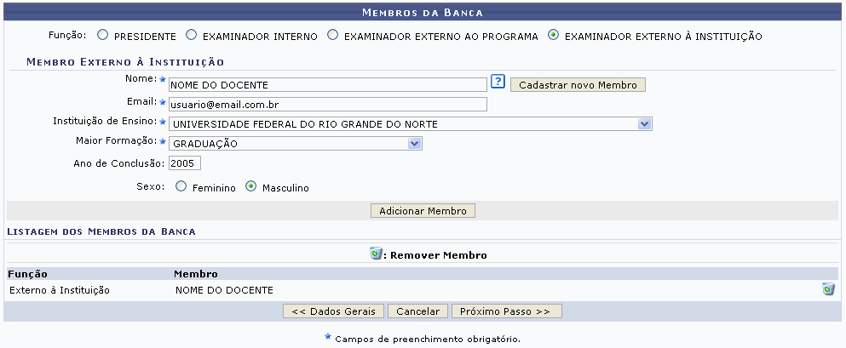This screenshot has width=846, height=348.
Task: Click into the Email input field
Action: click(327, 105)
